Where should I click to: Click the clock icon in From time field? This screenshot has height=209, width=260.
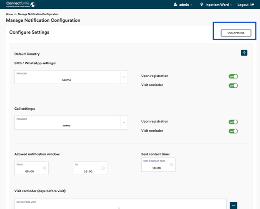click(44, 169)
